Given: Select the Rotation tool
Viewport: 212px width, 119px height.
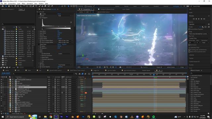Looking at the screenshot, I should (x=24, y=6).
